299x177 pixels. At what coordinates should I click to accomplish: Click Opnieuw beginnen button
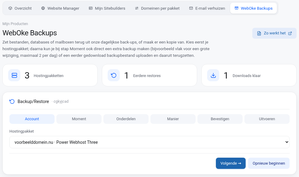(269, 163)
